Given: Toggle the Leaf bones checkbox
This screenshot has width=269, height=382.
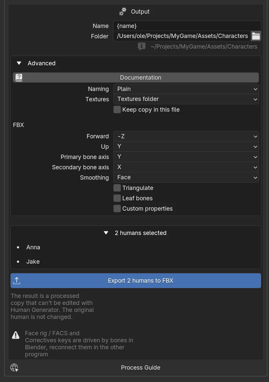Looking at the screenshot, I should click(117, 198).
